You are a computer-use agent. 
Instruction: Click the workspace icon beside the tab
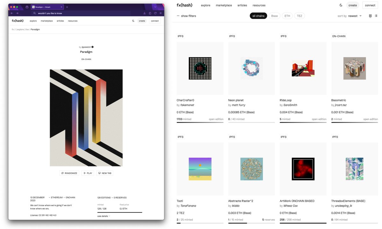pos(27,7)
